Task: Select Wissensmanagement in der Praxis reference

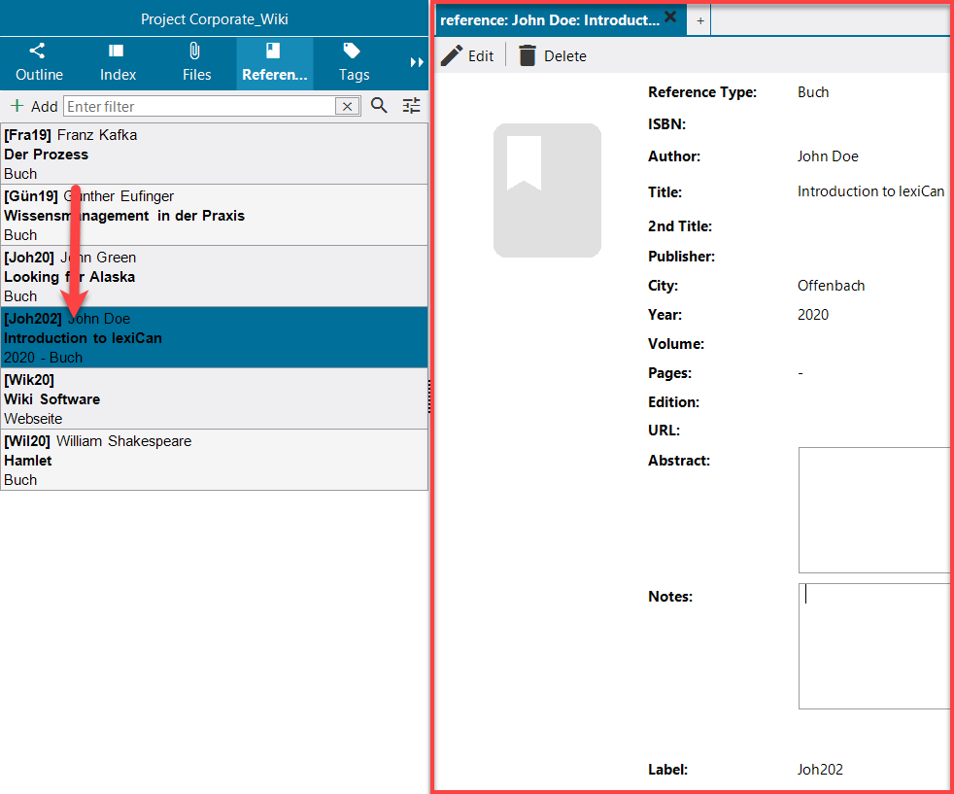Action: pyautogui.click(x=214, y=215)
